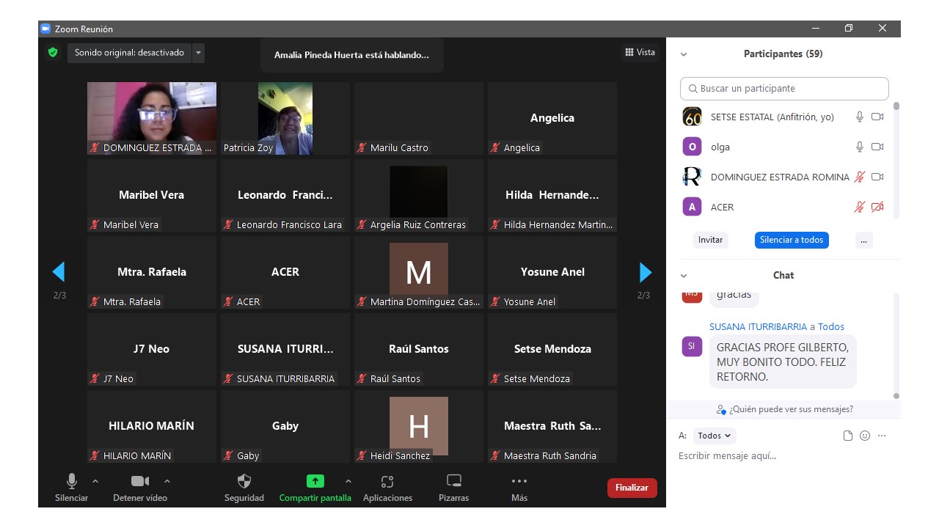Open the Sonido original dropdown arrow

click(198, 53)
